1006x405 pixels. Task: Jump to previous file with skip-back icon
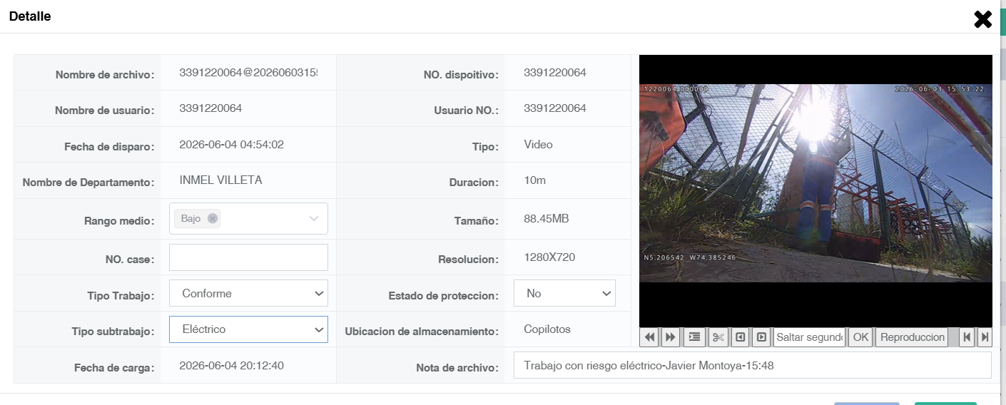tap(967, 337)
